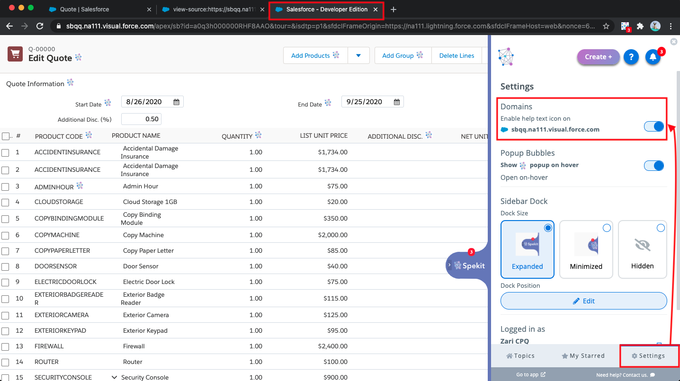Open the Topics tab in Spekit
This screenshot has width=680, height=381.
click(x=520, y=356)
